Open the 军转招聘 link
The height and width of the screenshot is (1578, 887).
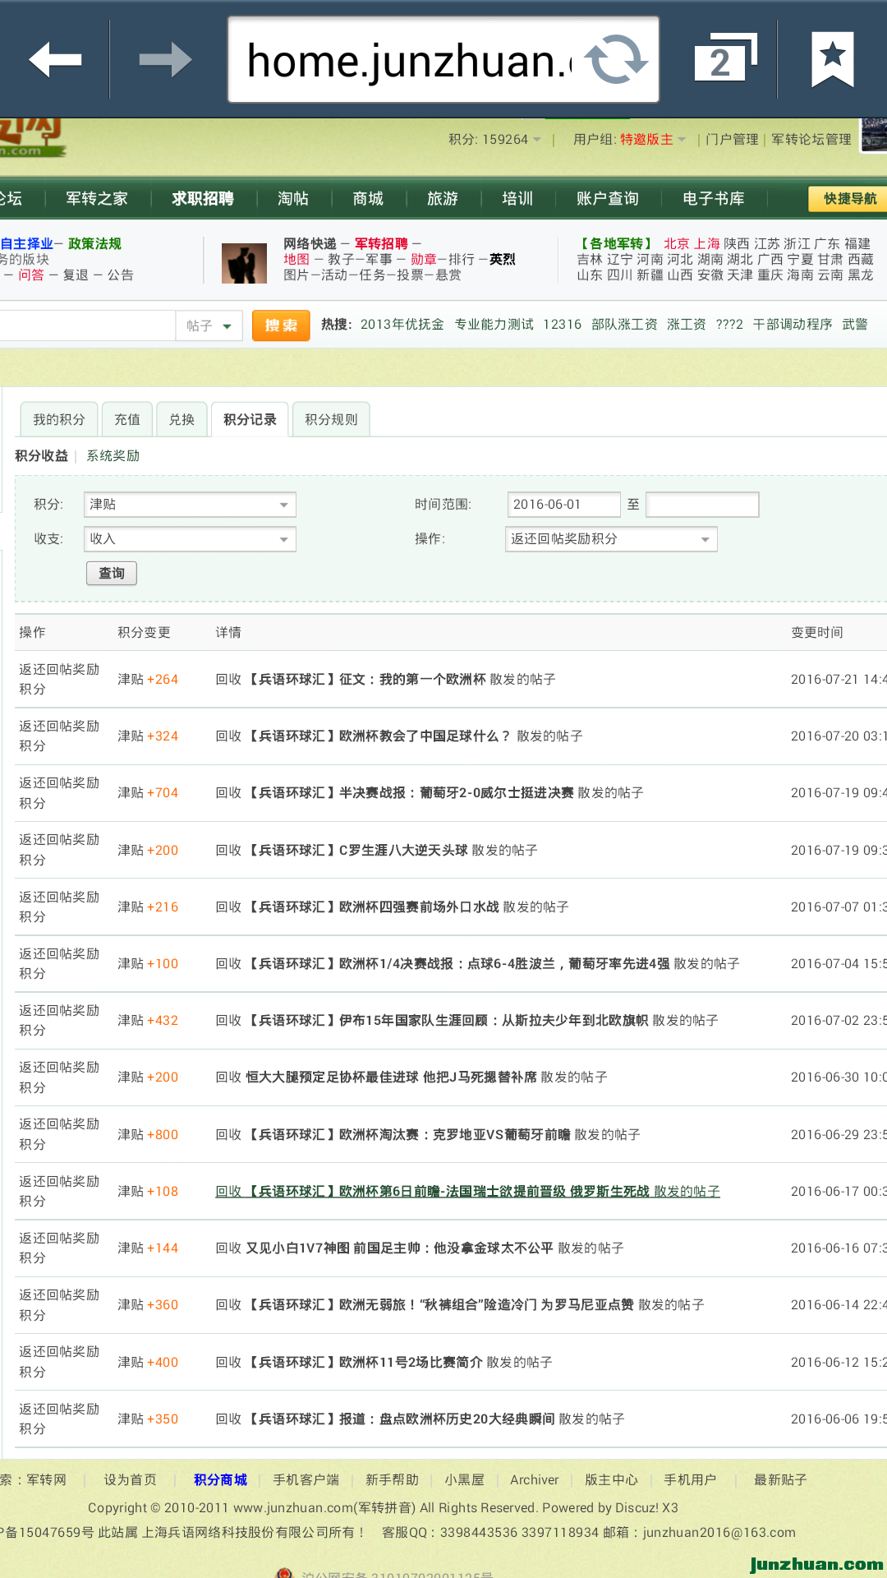pos(381,244)
